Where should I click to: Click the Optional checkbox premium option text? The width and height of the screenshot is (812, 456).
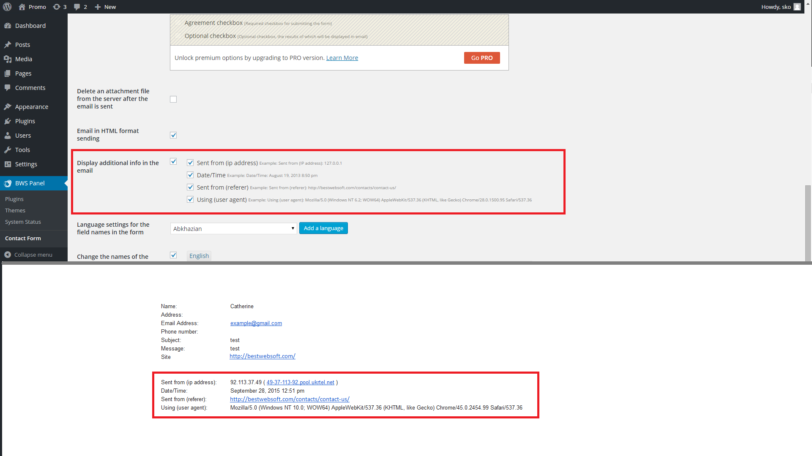tap(210, 36)
